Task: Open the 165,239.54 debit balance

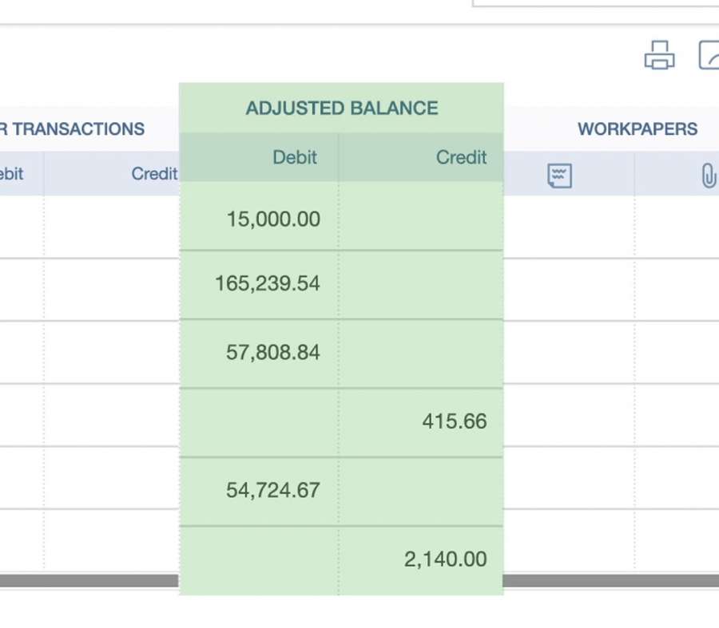Action: [x=268, y=283]
